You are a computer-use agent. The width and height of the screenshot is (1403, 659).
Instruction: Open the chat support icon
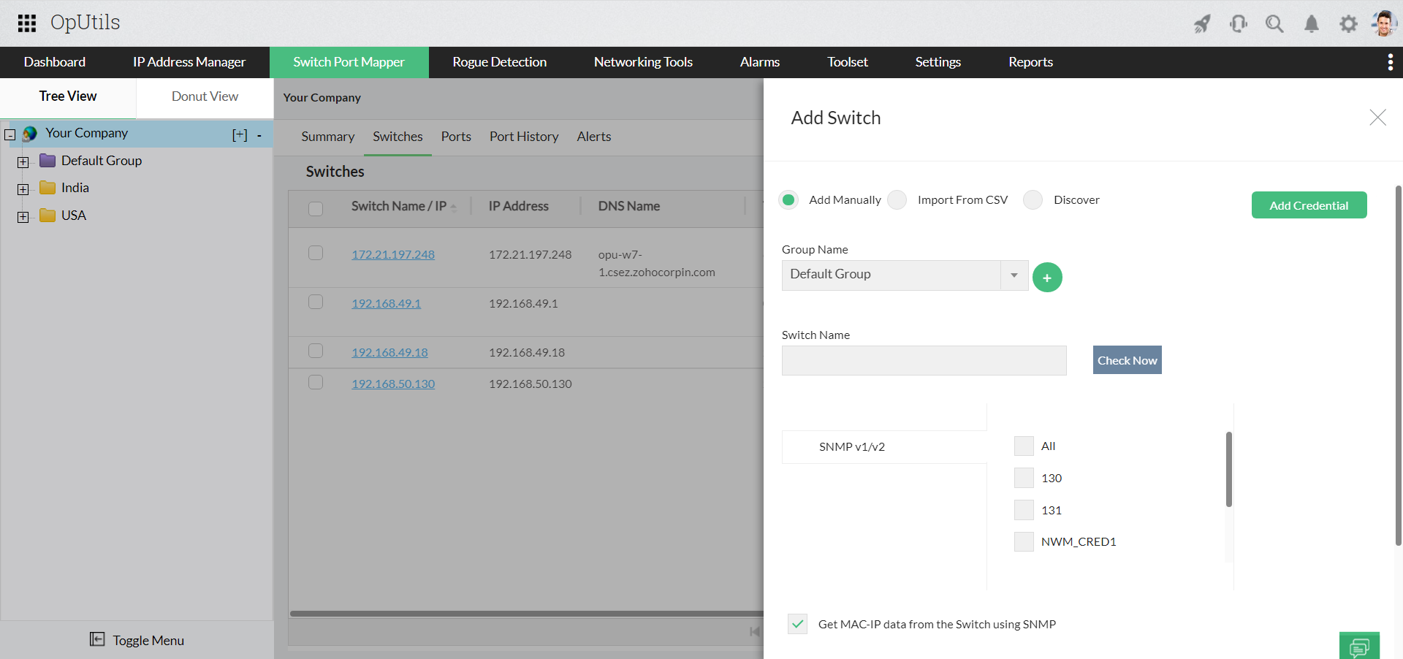coord(1359,647)
